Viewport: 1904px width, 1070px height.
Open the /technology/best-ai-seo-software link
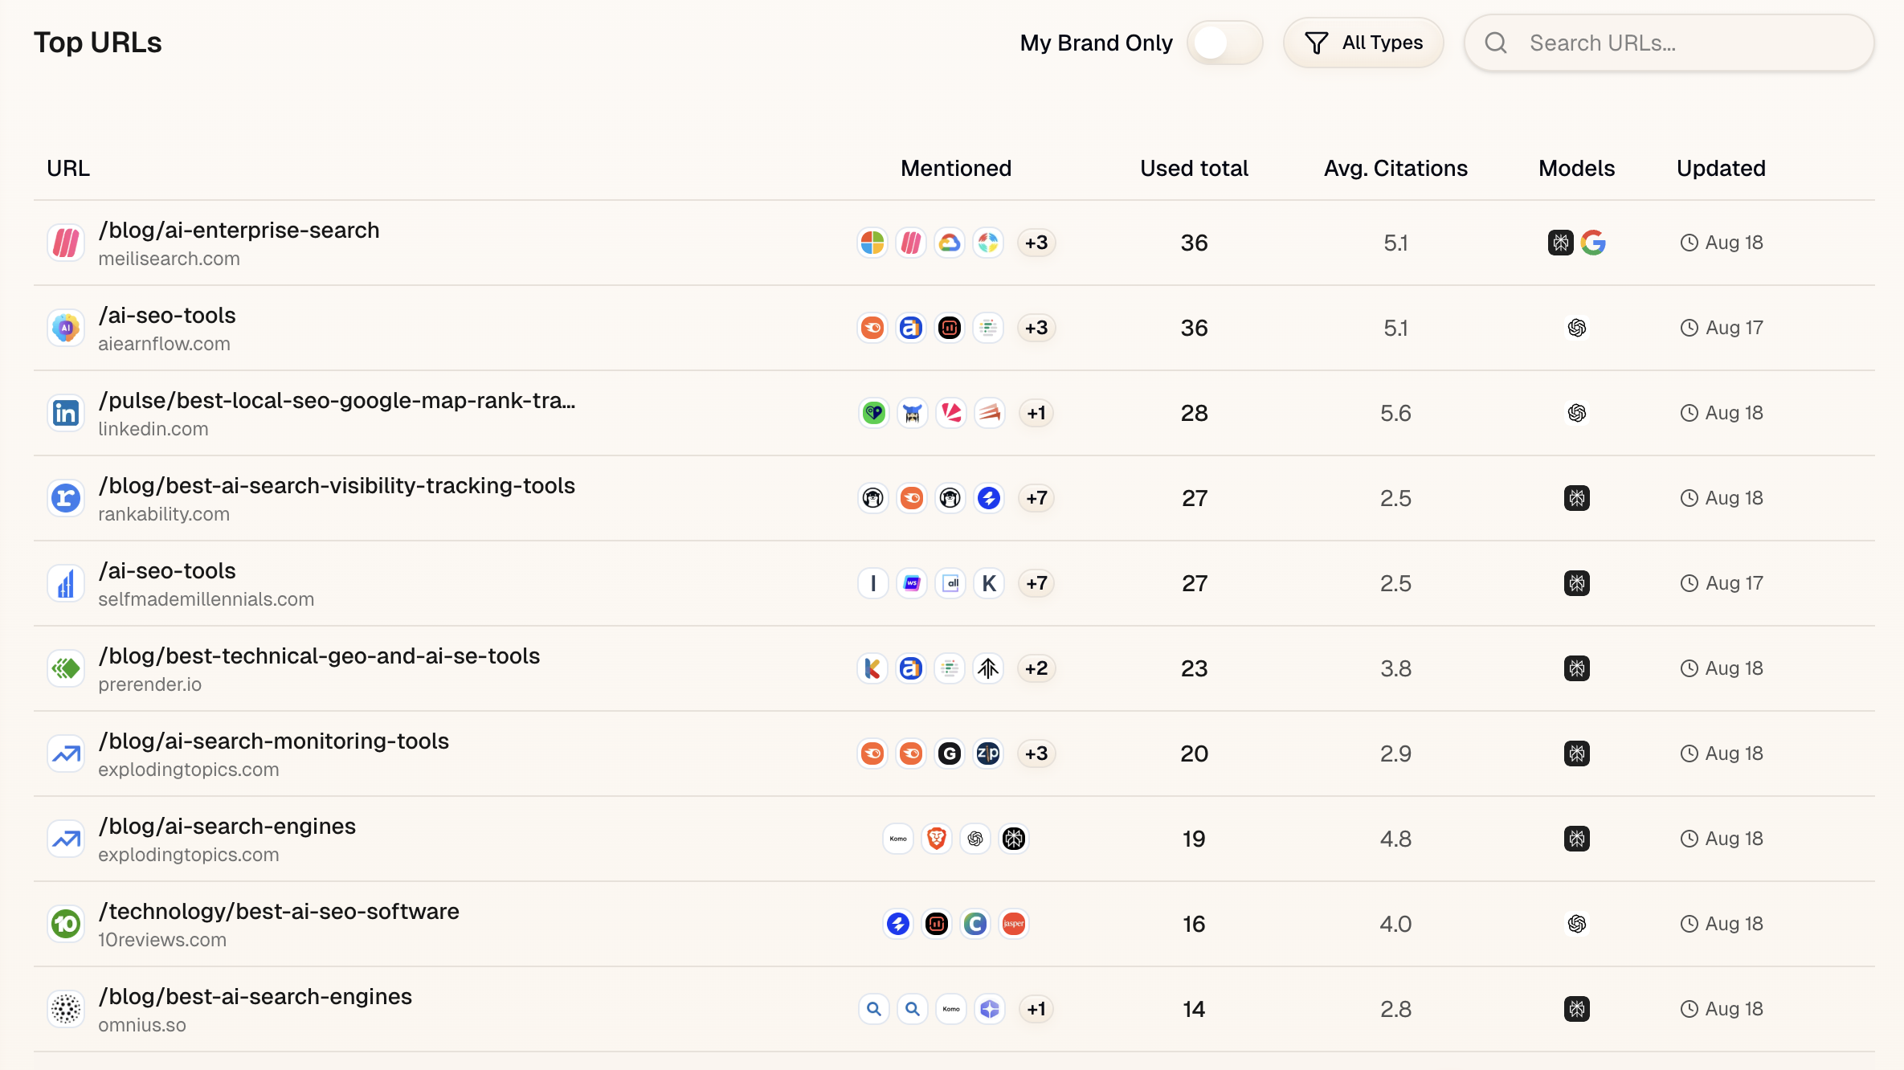coord(279,912)
